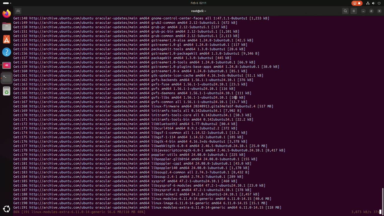This screenshot has width=384, height=216.
Task: Switch to the red screen recorder app in the dock
Action: click(6, 65)
